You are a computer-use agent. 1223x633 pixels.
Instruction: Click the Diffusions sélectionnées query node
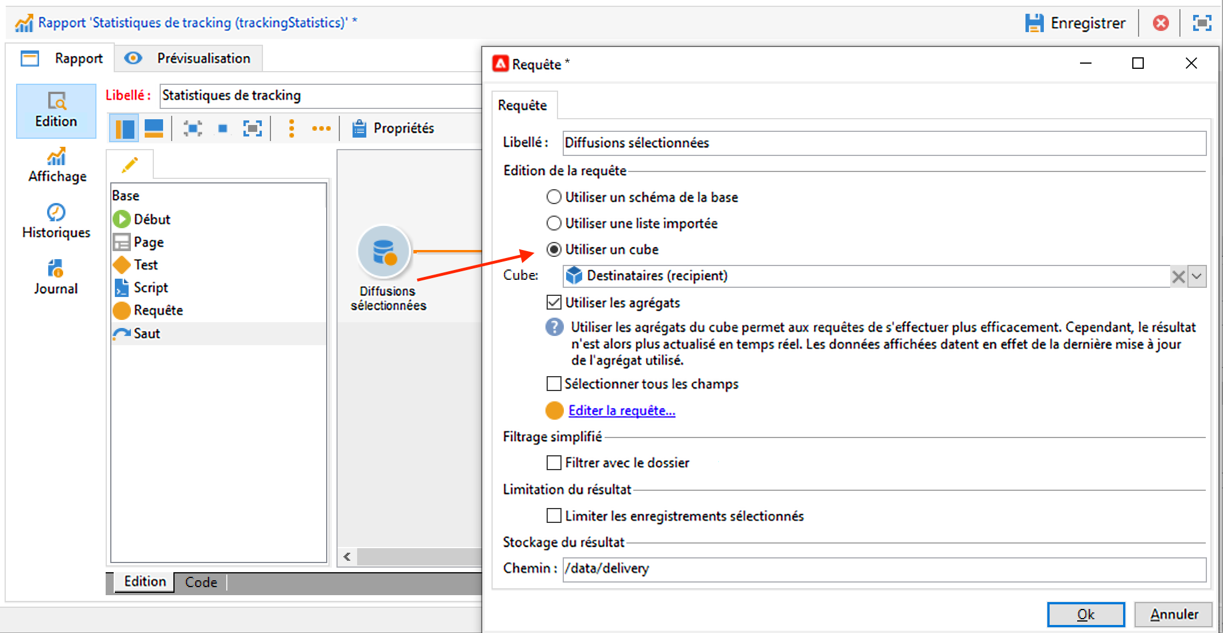(384, 252)
